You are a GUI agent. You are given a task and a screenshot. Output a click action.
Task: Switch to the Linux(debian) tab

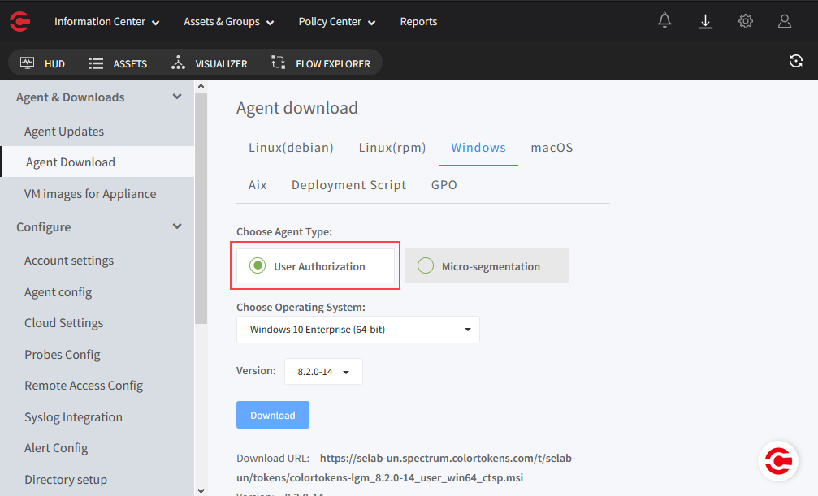coord(291,148)
